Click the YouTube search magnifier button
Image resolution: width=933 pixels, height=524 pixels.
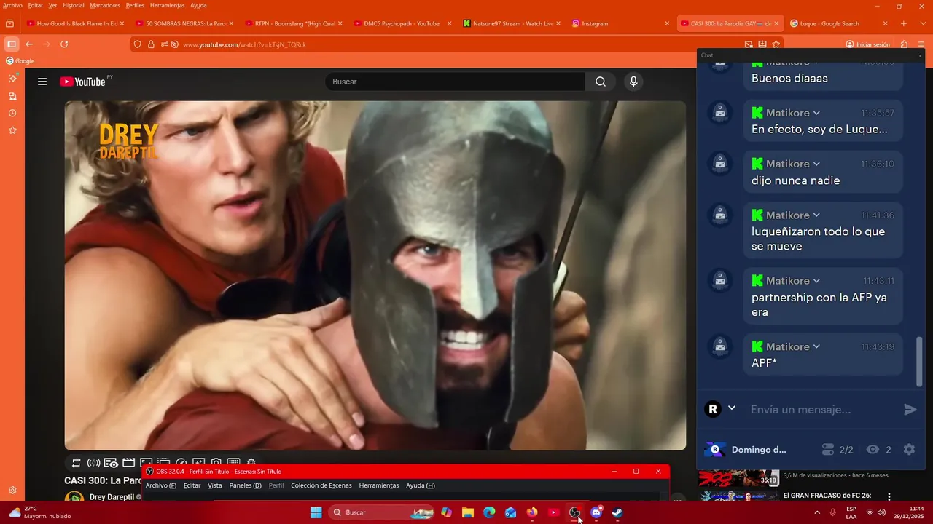click(x=600, y=82)
